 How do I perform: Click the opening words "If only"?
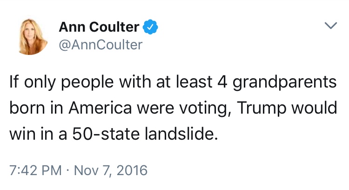pos(33,82)
